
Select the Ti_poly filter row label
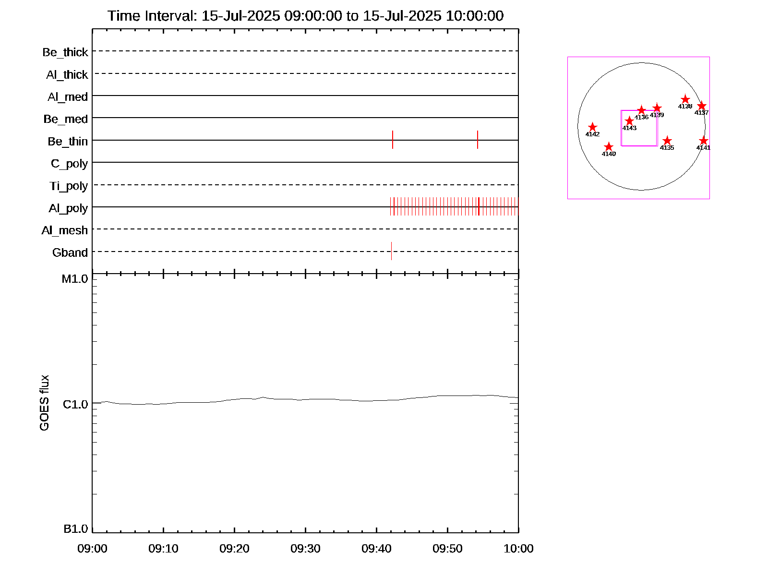point(69,186)
